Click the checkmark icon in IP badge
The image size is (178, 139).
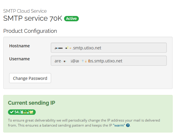pos(12,112)
